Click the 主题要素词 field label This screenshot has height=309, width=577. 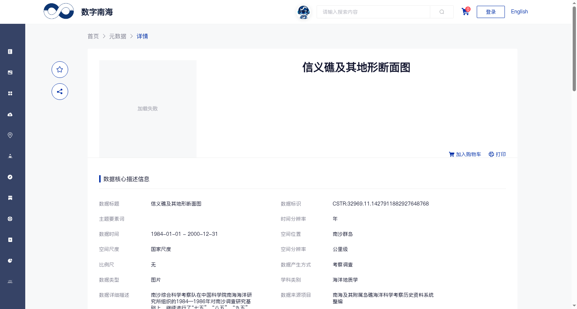112,219
